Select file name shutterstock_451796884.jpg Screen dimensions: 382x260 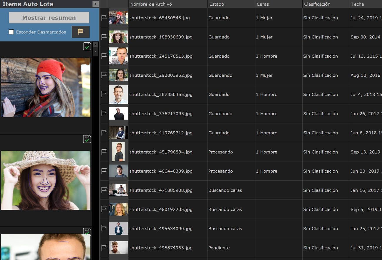point(161,152)
